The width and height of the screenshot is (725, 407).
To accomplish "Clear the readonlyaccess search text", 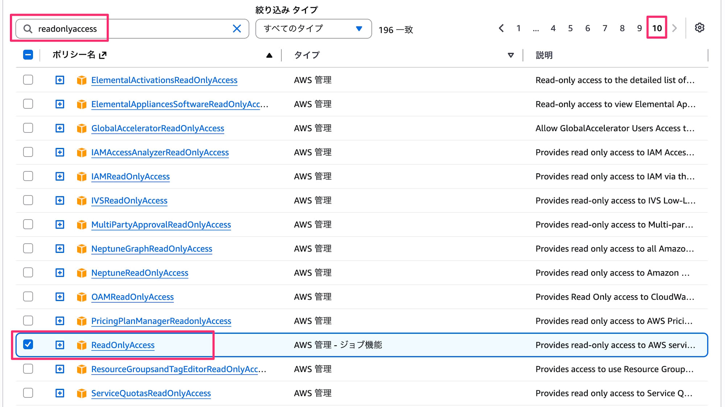I will (237, 29).
